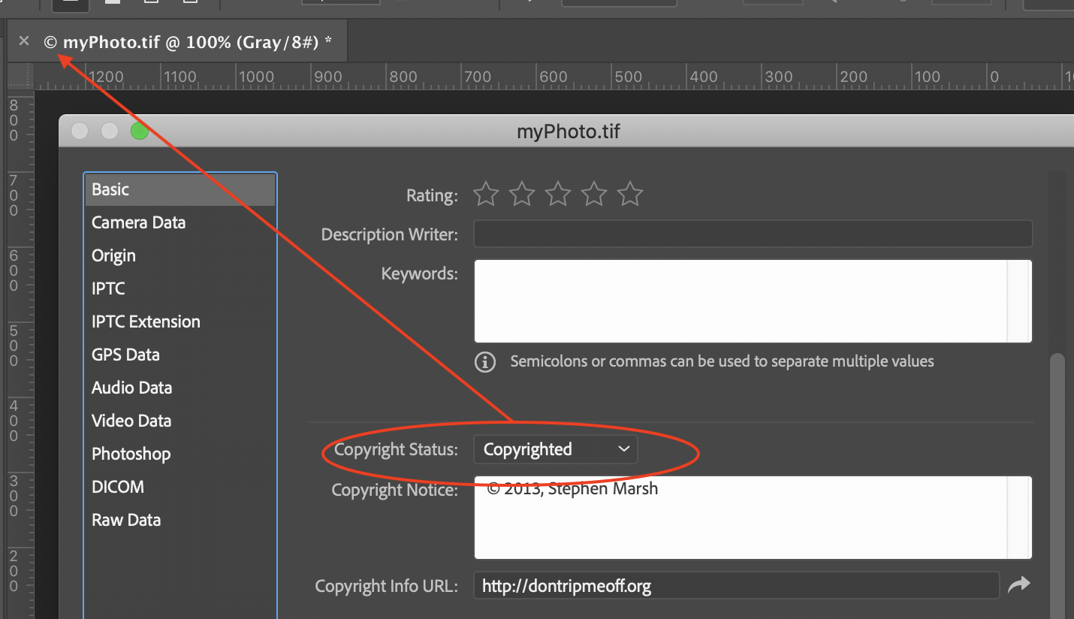Click inside the Description Writer field

[x=751, y=234]
